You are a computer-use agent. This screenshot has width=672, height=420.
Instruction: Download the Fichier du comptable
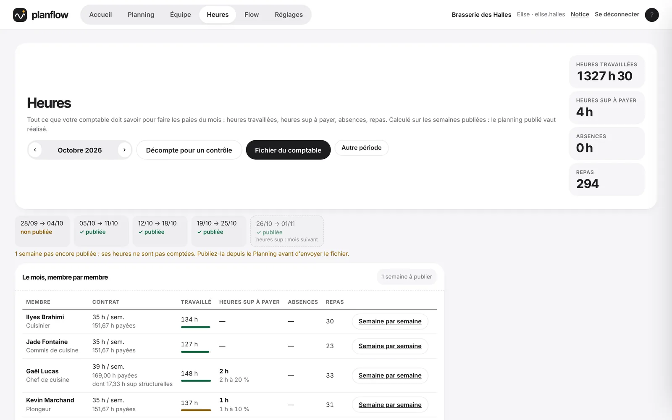288,150
